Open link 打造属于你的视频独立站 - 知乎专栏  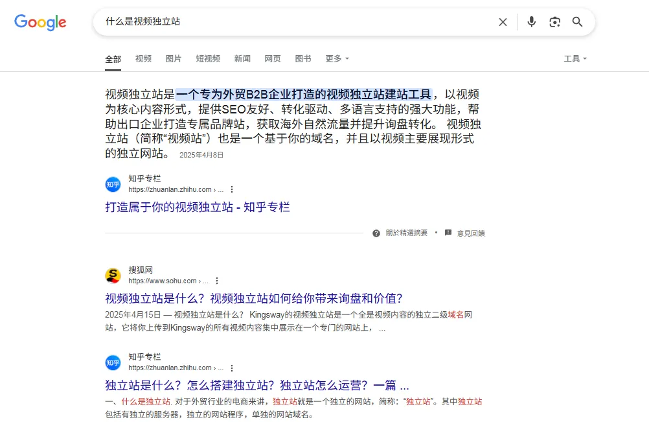198,207
